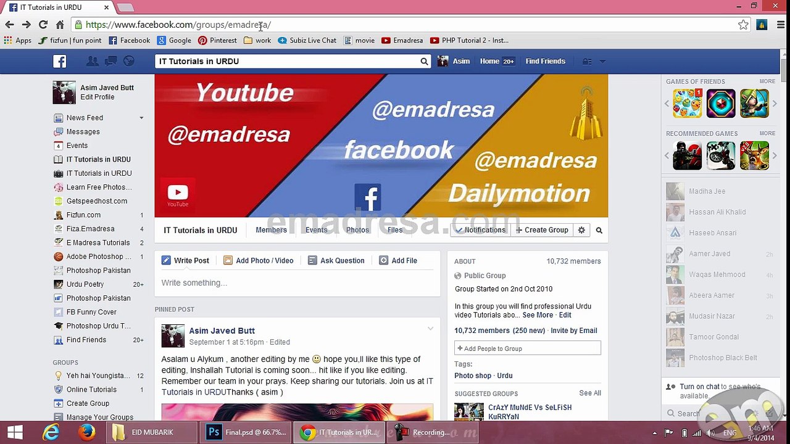Search this group magnifier icon
Image resolution: width=790 pixels, height=444 pixels.
[x=599, y=230]
